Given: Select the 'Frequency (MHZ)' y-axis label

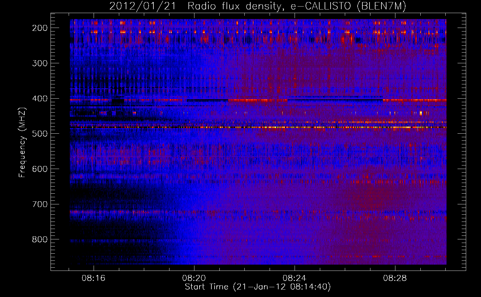Looking at the screenshot, I should (x=23, y=142).
